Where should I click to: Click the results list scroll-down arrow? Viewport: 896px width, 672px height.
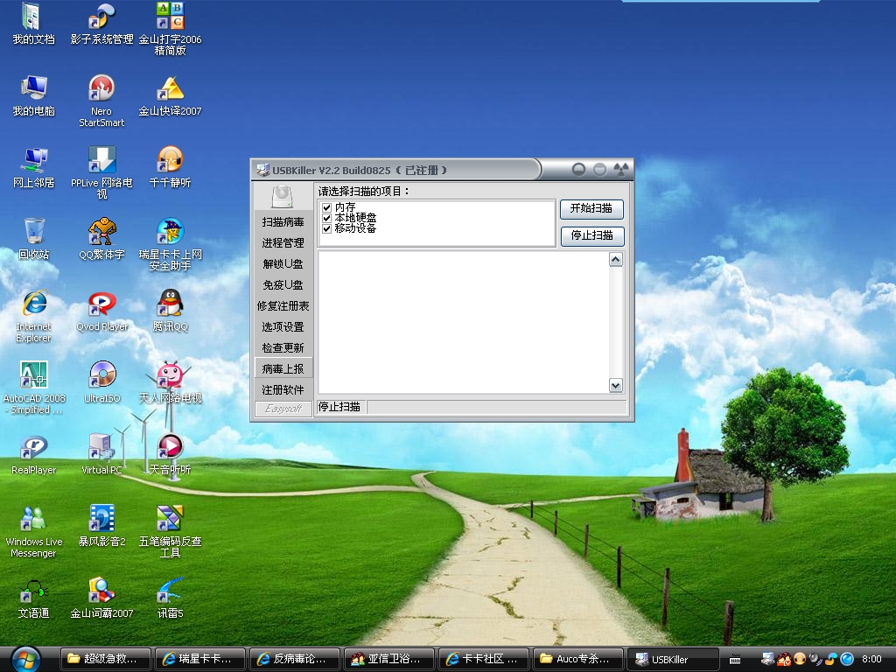(x=615, y=385)
